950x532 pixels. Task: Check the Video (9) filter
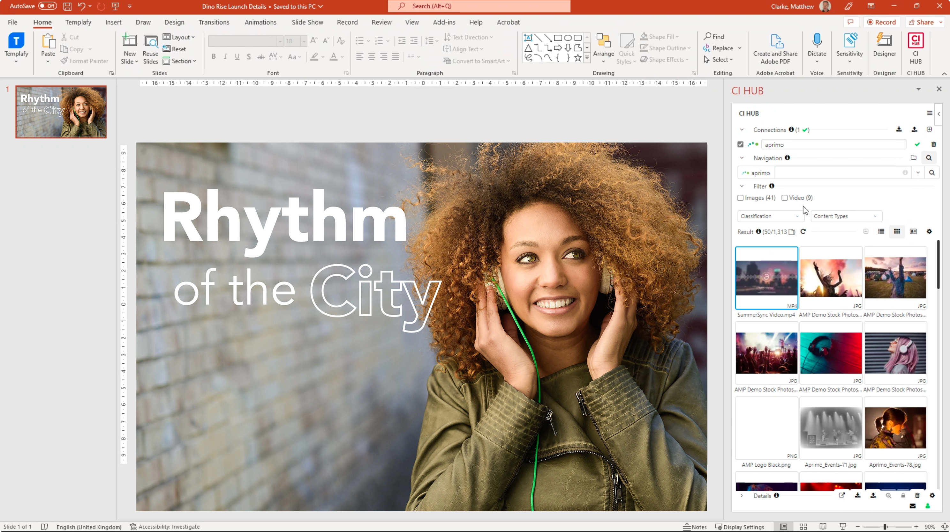coord(784,198)
